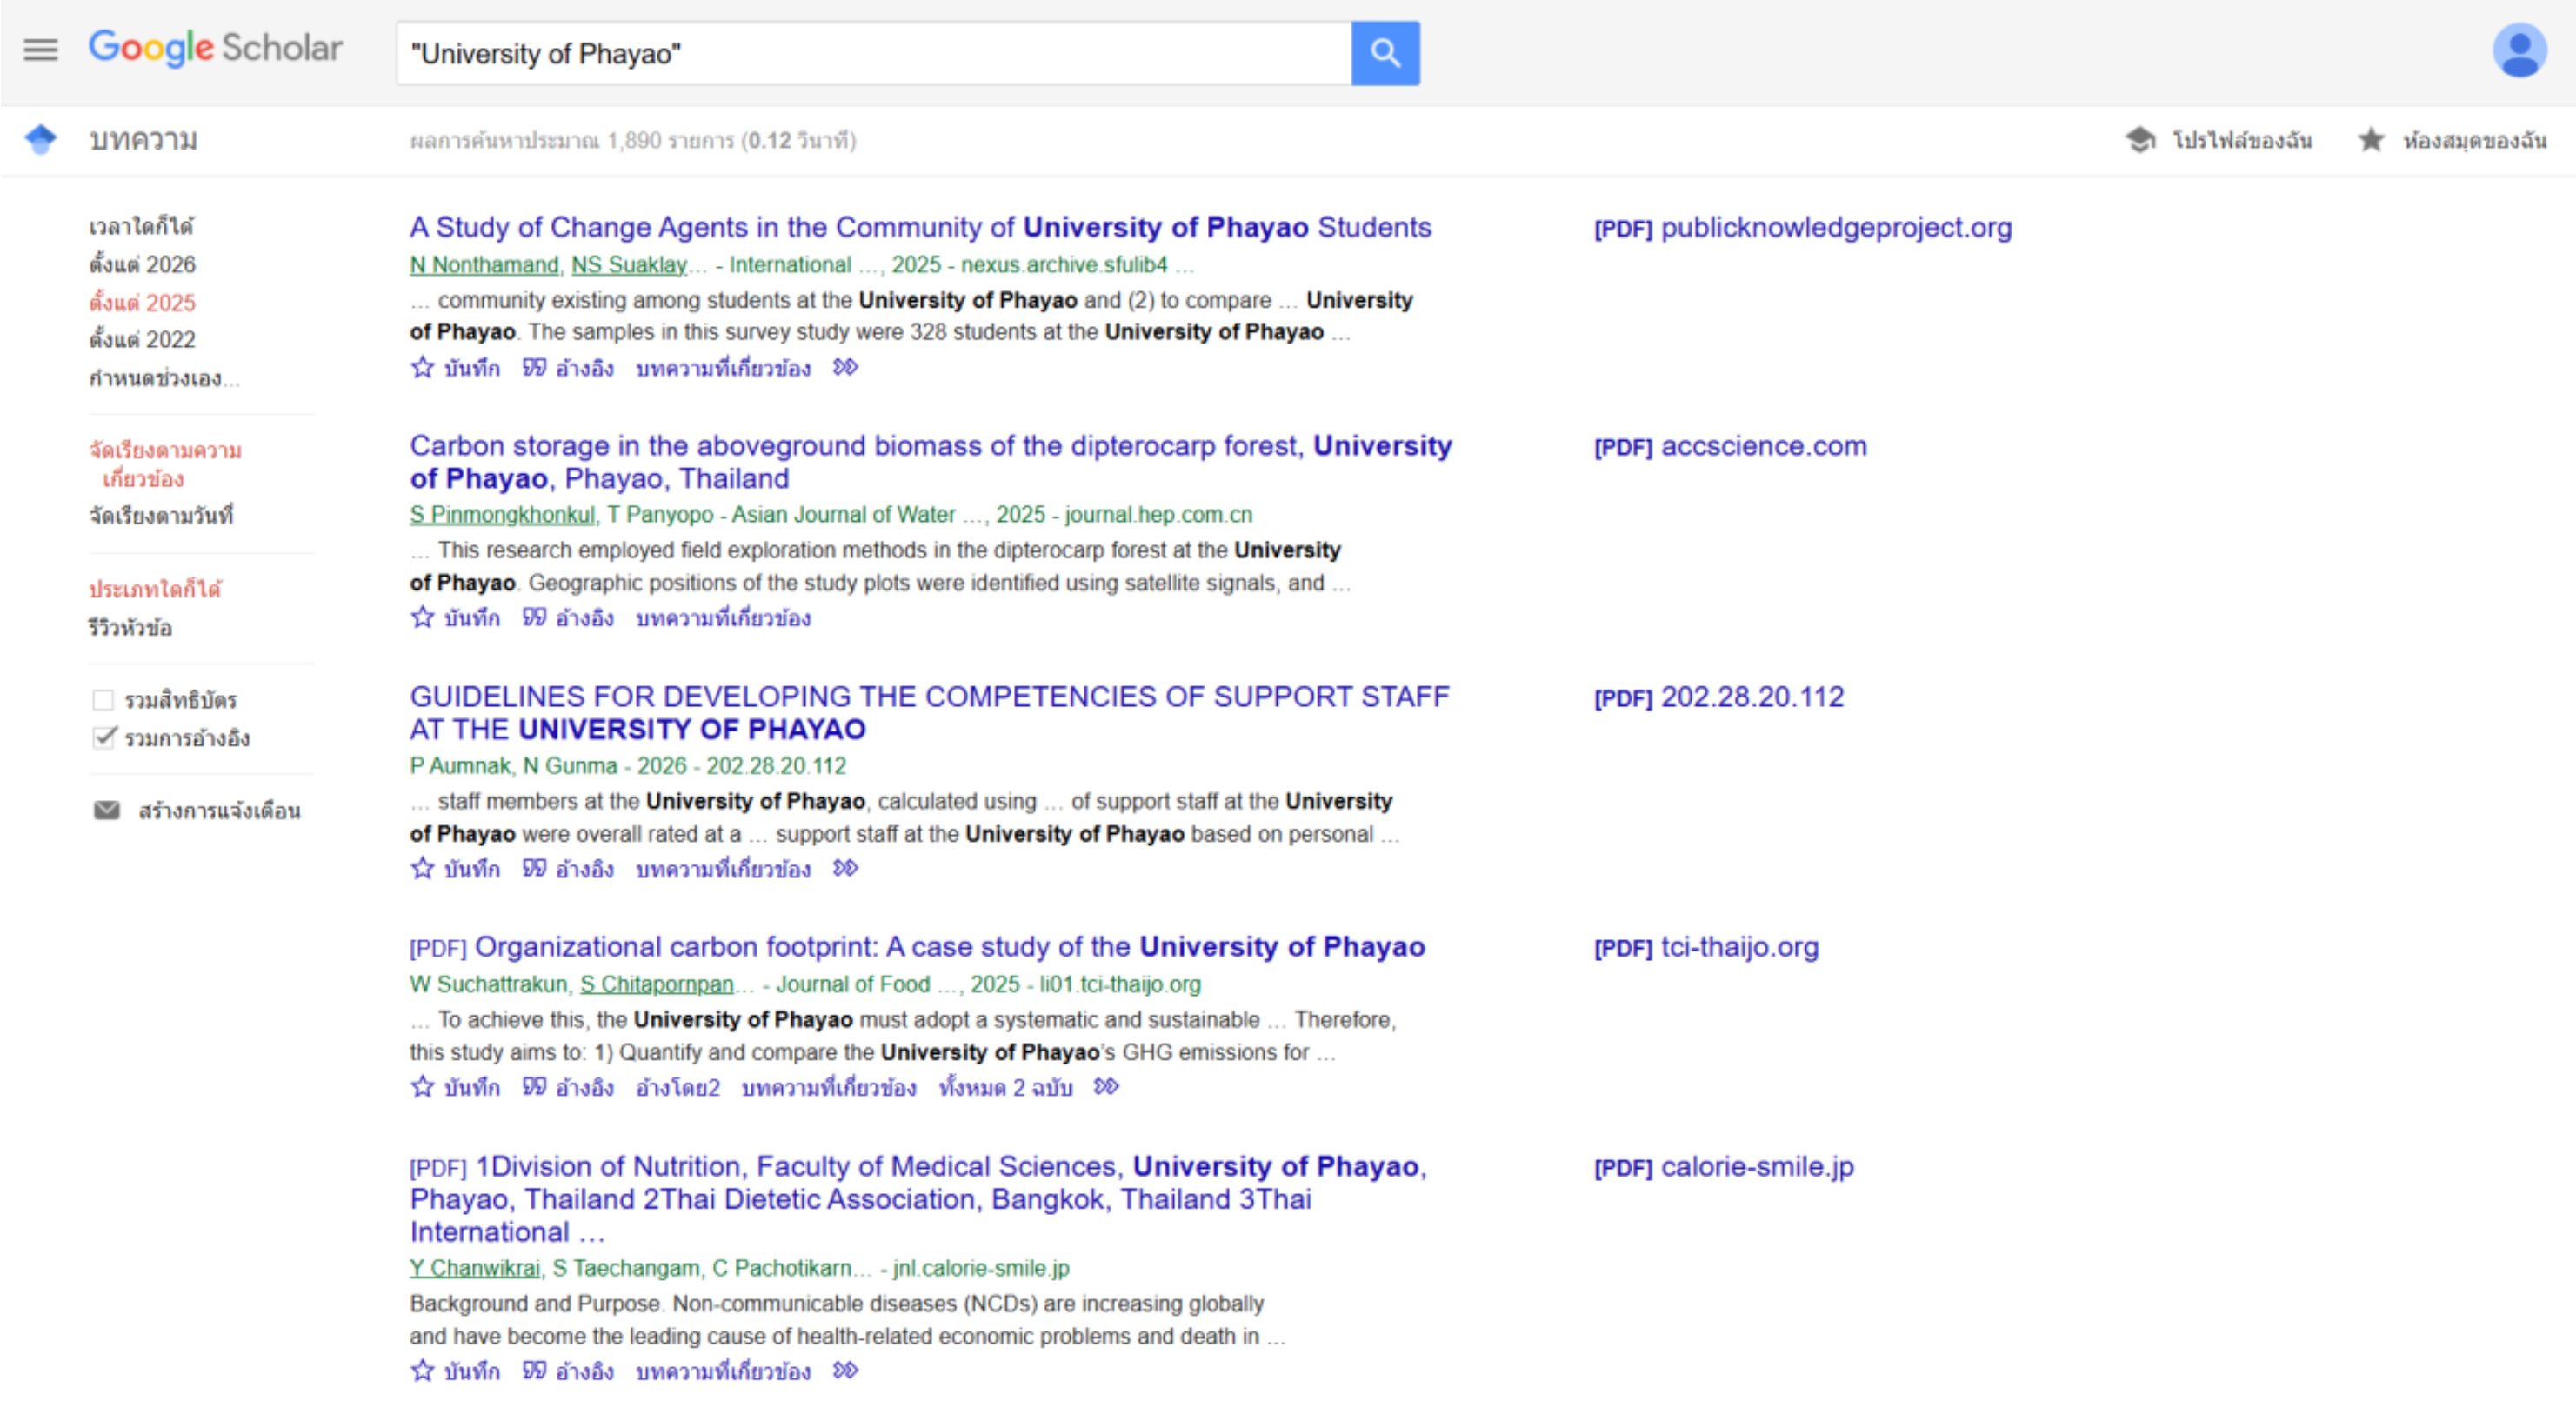
Task: Filter results since 2026
Action: pyautogui.click(x=142, y=265)
